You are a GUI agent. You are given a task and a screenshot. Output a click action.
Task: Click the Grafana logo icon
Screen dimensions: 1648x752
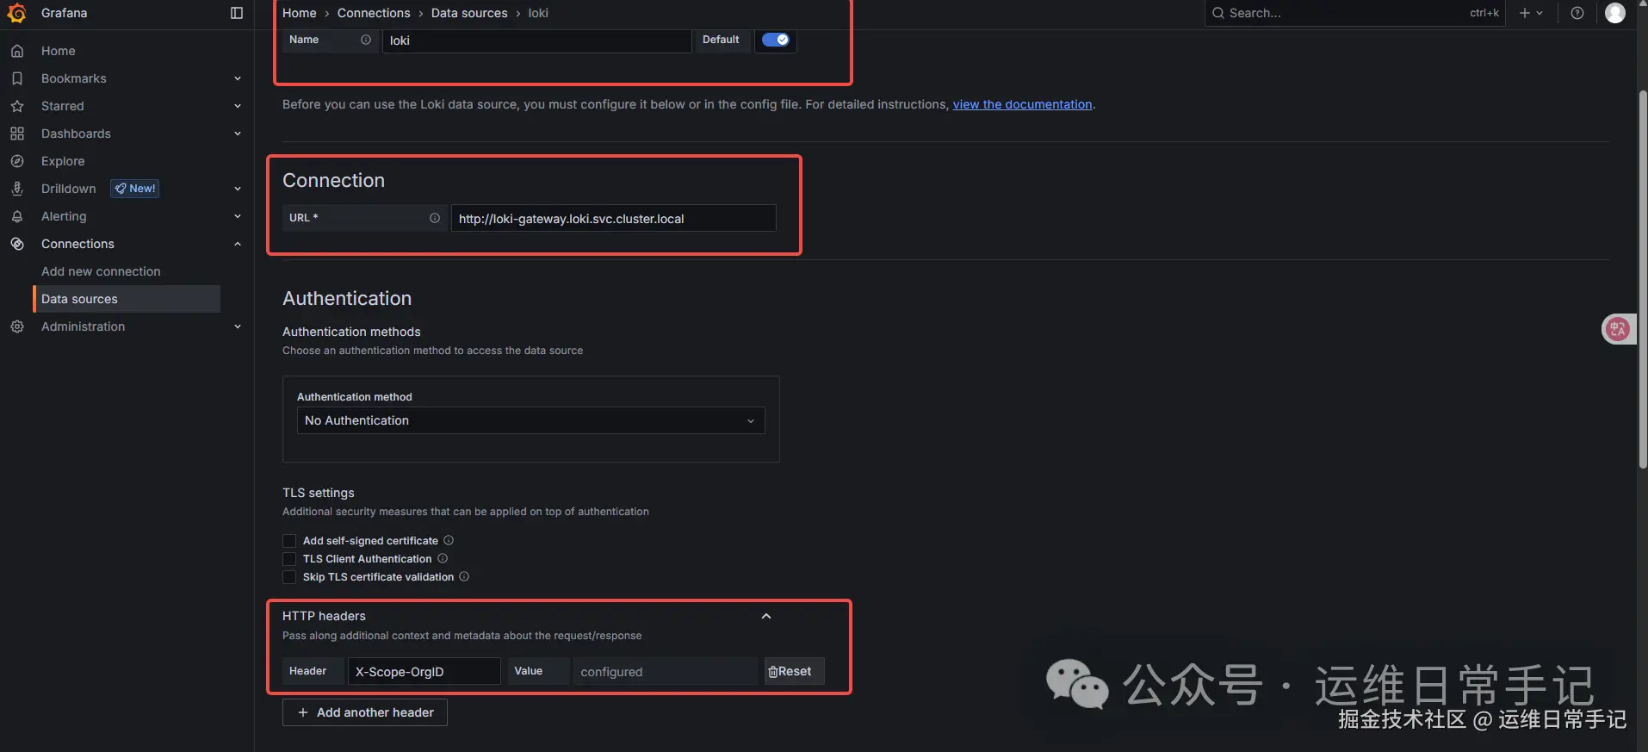coord(16,13)
